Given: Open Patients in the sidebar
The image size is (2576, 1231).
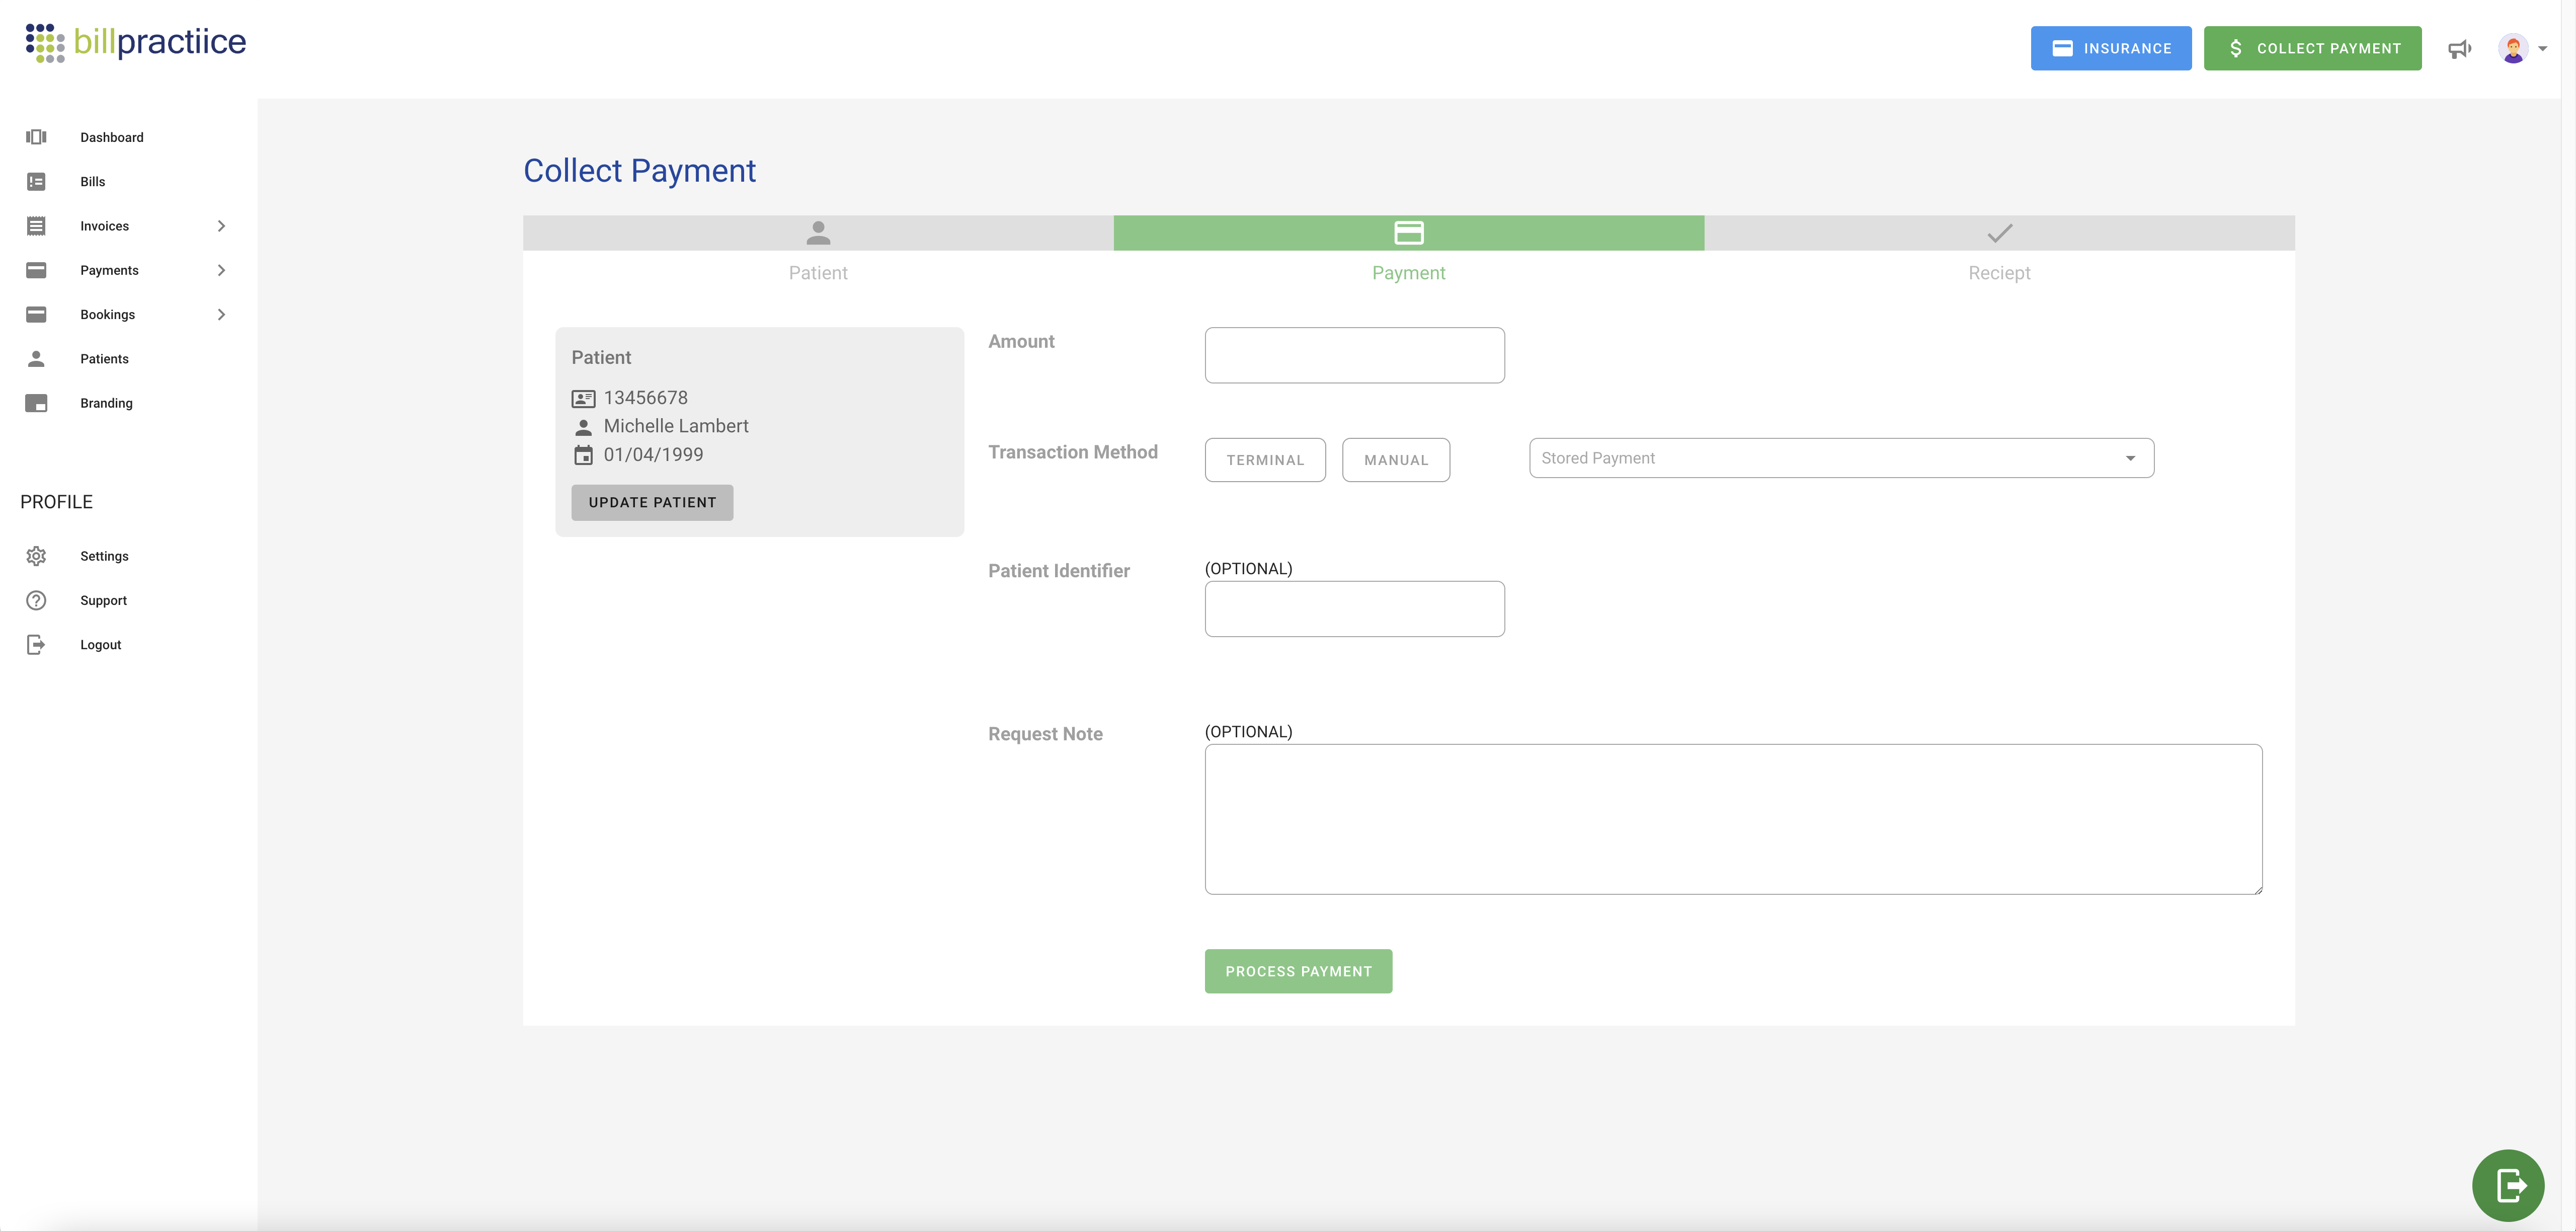Looking at the screenshot, I should (104, 359).
